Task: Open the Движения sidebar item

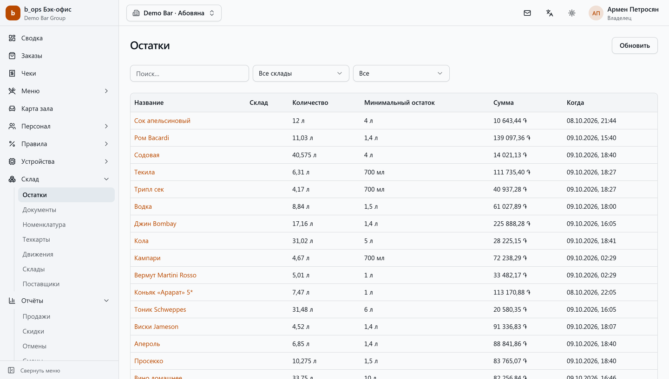Action: click(x=66, y=254)
